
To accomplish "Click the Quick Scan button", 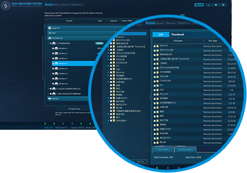I will 74,109.
